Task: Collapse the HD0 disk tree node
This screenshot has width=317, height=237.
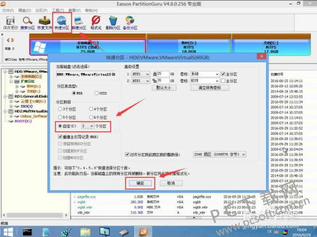Action: [6, 72]
